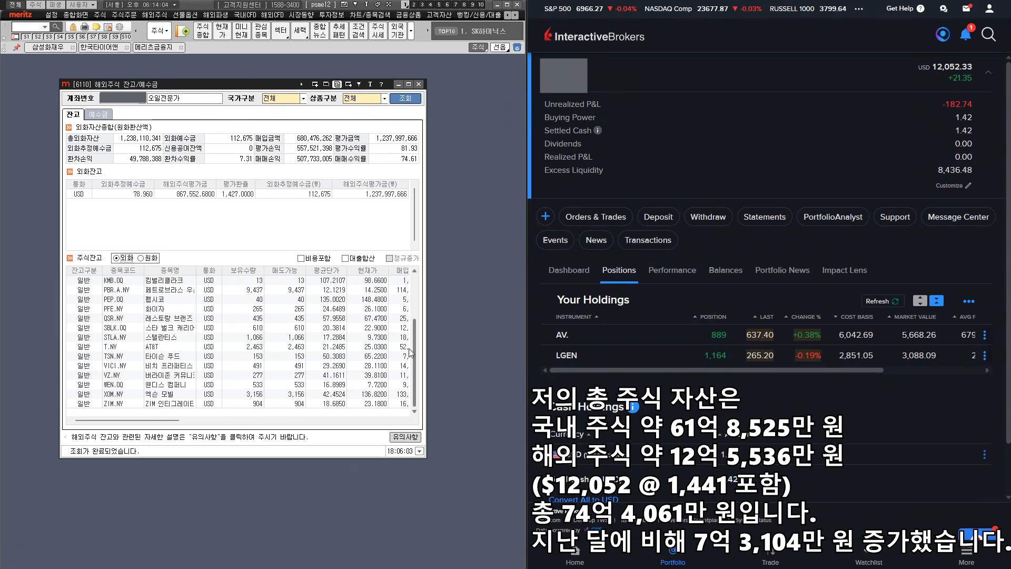Click the holdings table horizontal scrollbar
Screen dimensions: 1011x569
tap(716, 370)
